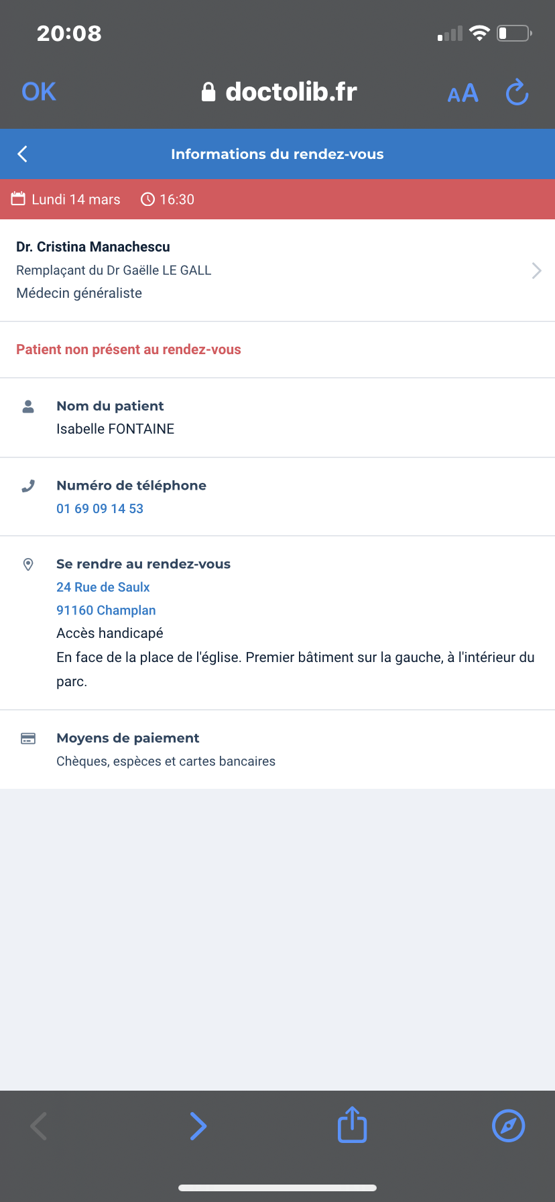The image size is (555, 1202).
Task: Open the AA text size menu
Action: click(x=463, y=93)
